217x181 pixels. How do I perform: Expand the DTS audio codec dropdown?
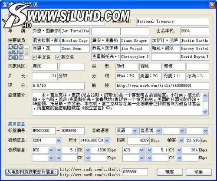[x=51, y=150]
